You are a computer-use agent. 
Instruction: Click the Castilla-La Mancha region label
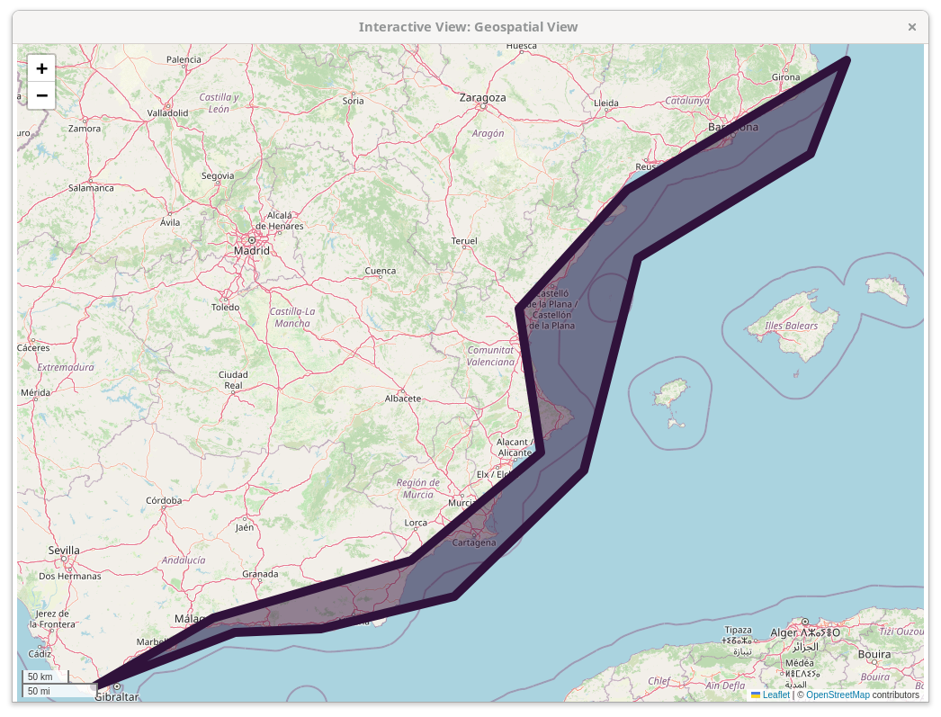pyautogui.click(x=292, y=318)
